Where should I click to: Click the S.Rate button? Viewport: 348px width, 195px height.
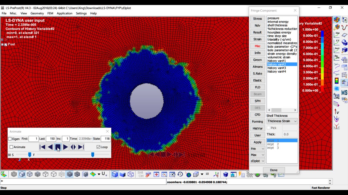257,73
